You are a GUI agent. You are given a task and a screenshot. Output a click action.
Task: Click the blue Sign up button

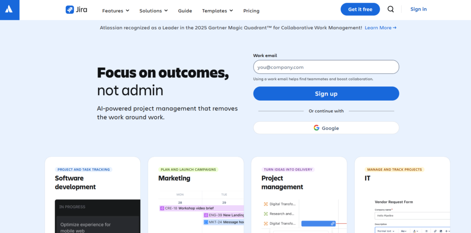tap(326, 94)
